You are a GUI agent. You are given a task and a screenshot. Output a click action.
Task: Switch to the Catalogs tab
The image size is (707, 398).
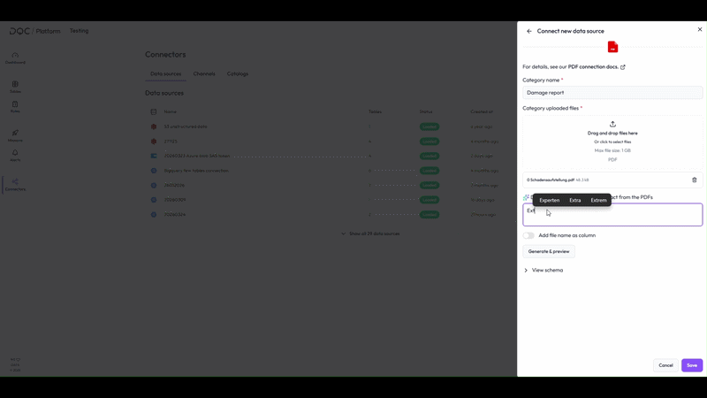(x=238, y=74)
